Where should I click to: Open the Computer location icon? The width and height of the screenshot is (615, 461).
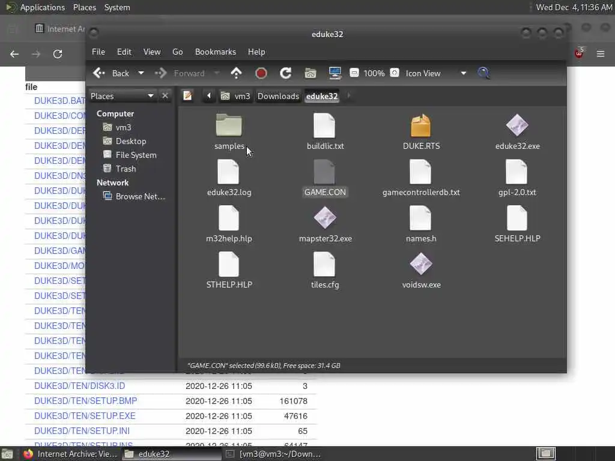click(335, 73)
